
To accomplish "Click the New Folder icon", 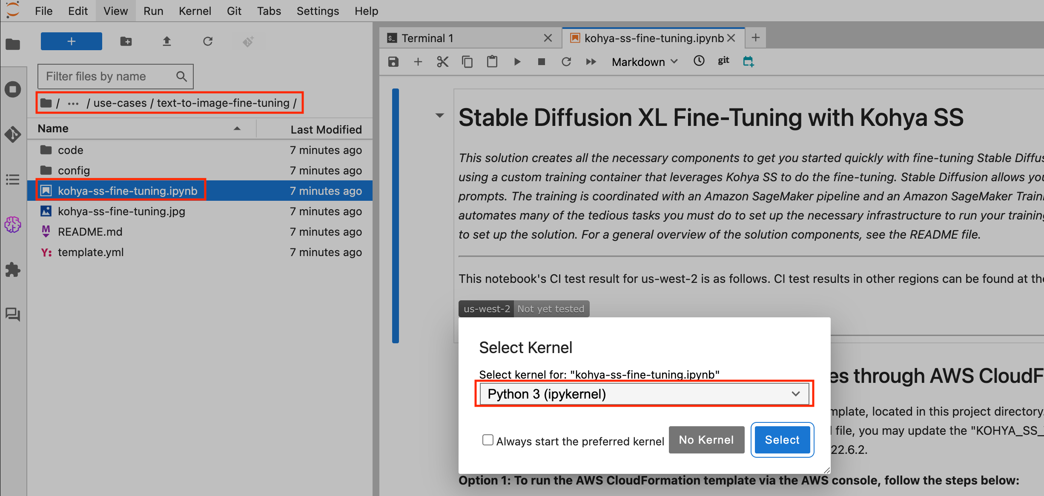I will [x=126, y=41].
